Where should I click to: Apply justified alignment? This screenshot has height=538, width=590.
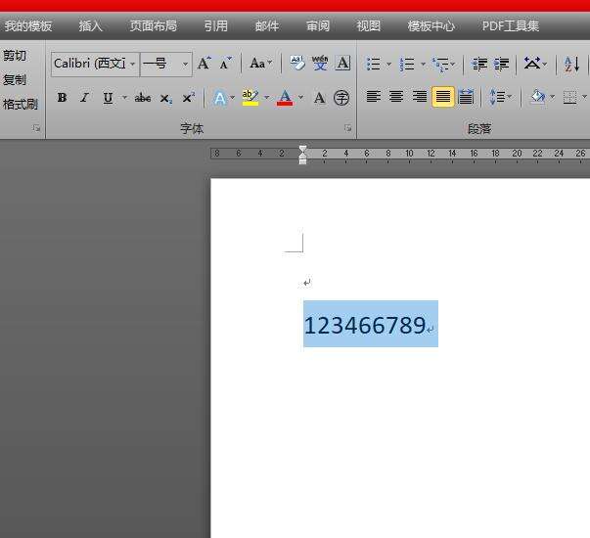click(443, 97)
